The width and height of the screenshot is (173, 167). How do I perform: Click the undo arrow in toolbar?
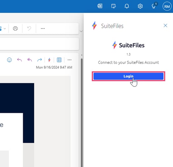tap(29, 28)
